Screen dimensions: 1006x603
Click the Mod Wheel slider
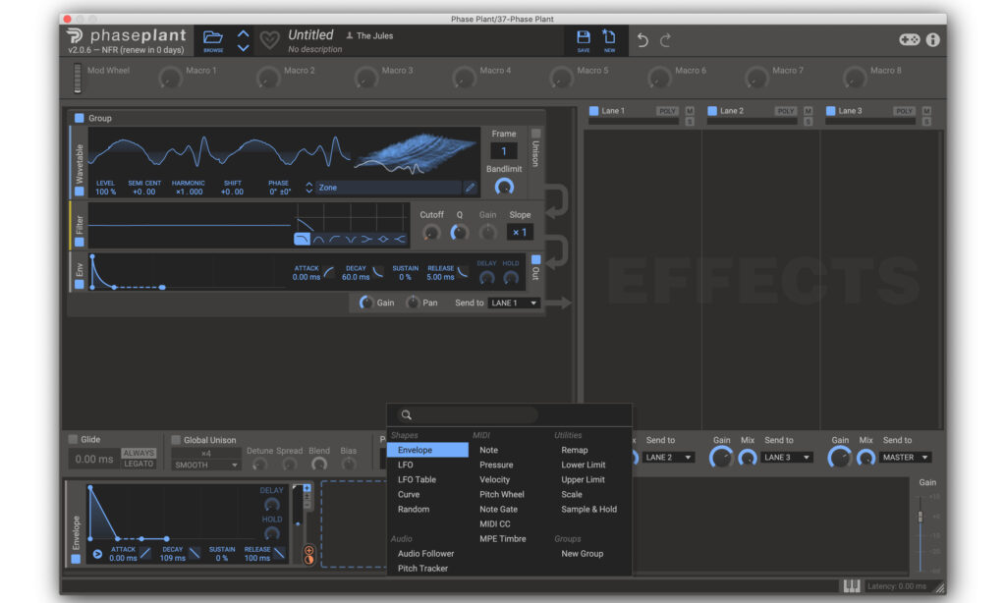click(78, 79)
